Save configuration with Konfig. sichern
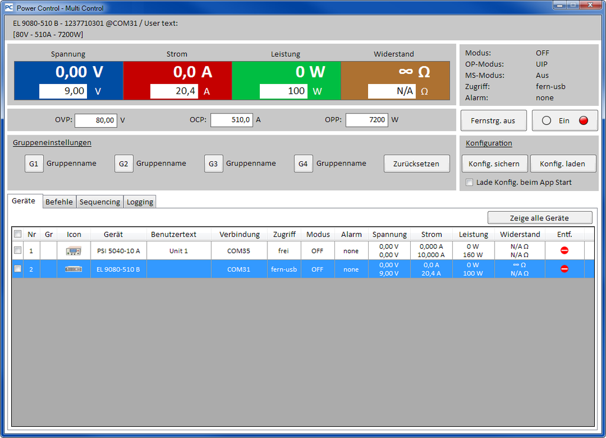This screenshot has height=438, width=606. [x=495, y=163]
